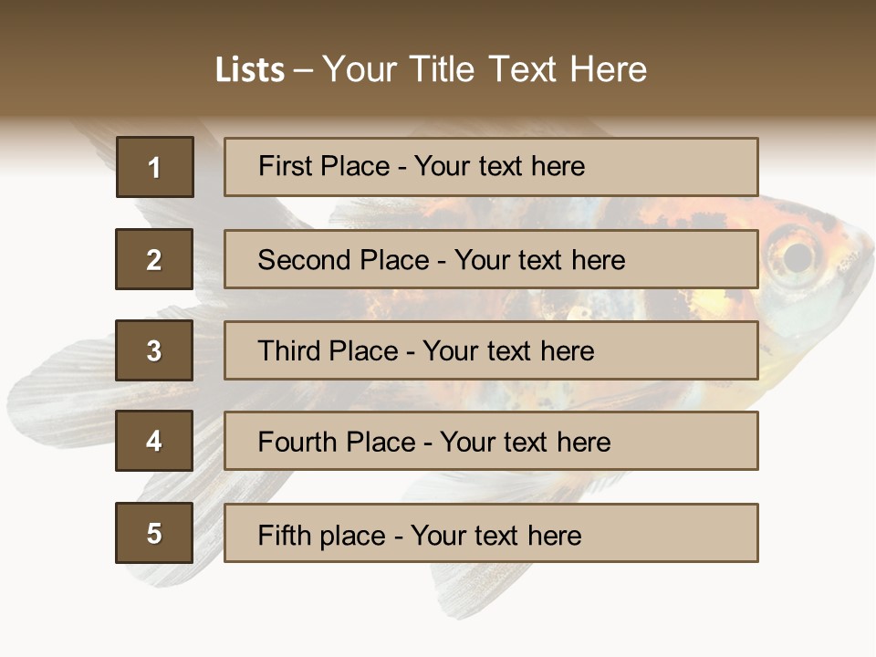Click the word Fourth in fourth bar
Viewport: 876px width, 657px height.
pos(297,442)
